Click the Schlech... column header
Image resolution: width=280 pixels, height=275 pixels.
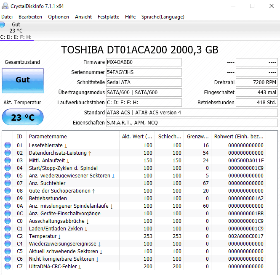coord(169,136)
